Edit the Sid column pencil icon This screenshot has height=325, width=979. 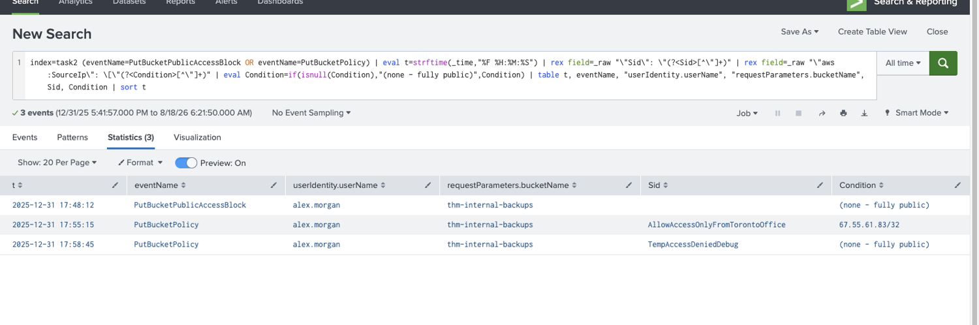820,185
